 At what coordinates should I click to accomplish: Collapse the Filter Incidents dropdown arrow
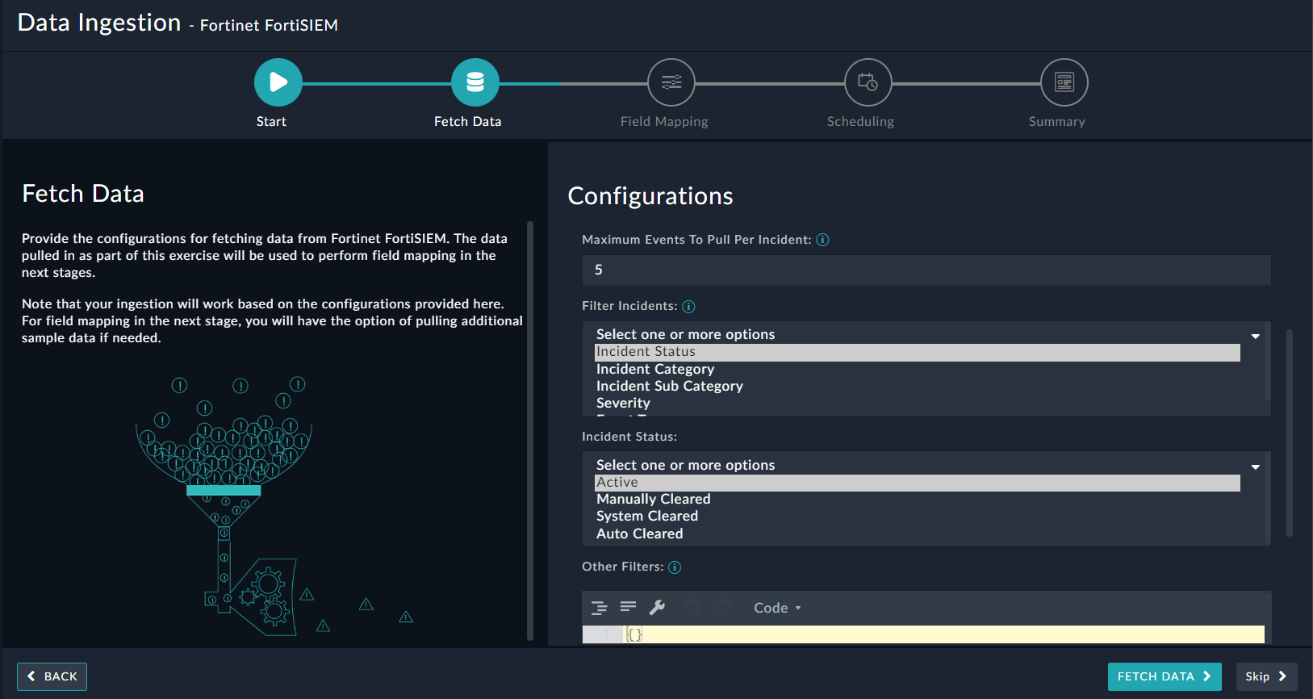click(x=1255, y=336)
